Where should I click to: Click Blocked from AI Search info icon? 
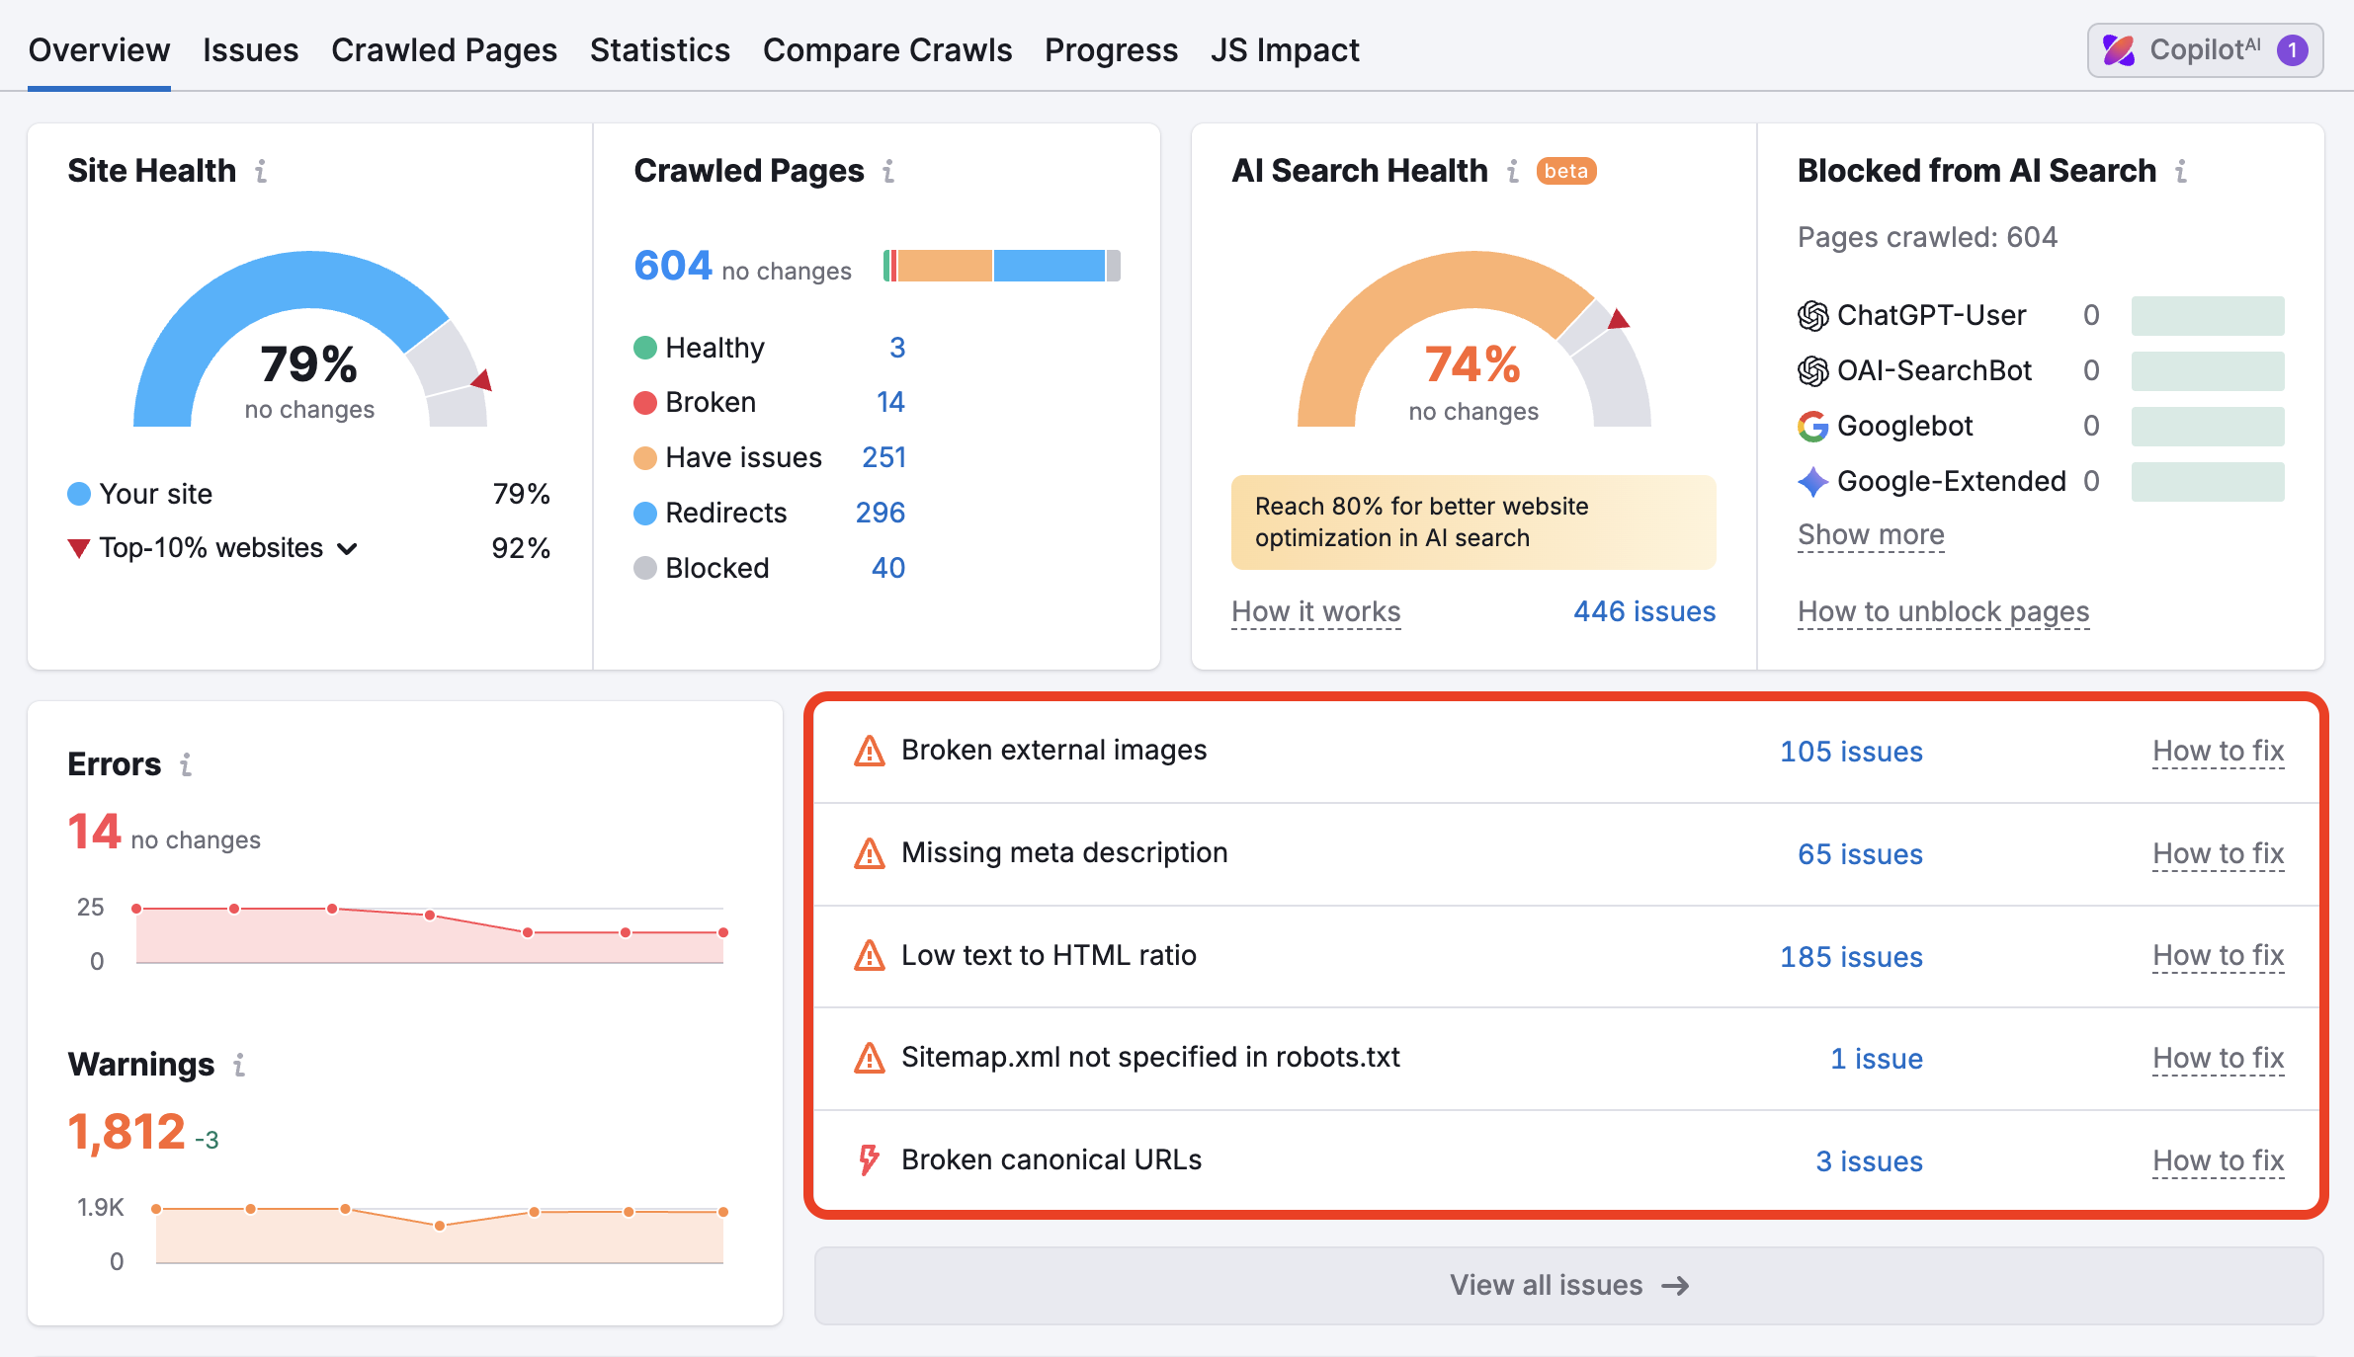pyautogui.click(x=2181, y=172)
